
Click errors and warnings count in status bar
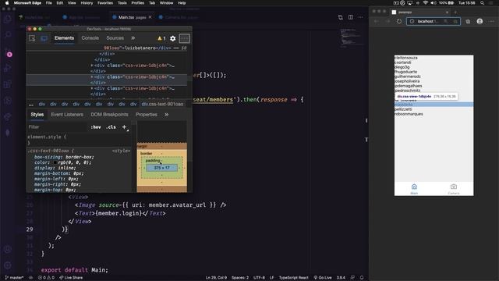(46, 278)
